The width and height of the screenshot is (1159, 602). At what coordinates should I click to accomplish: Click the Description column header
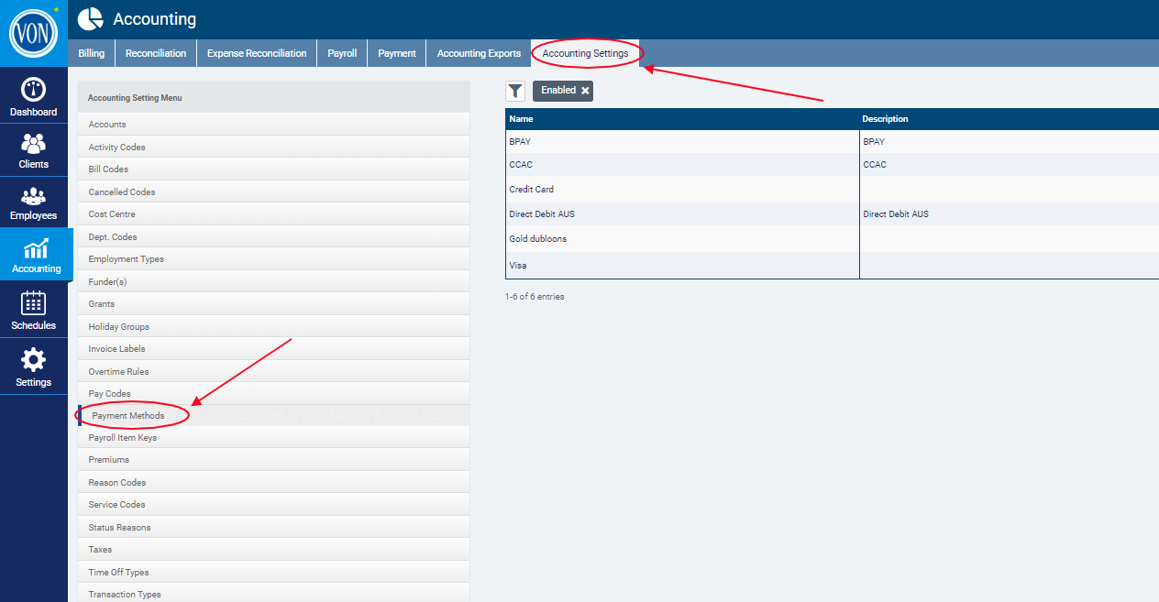pos(885,119)
